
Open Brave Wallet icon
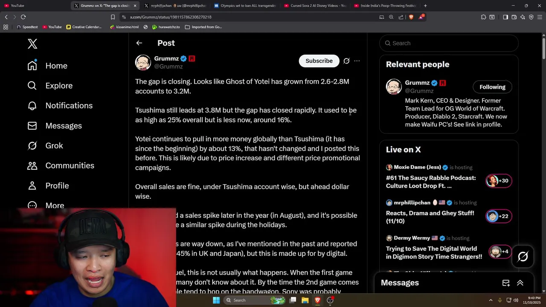coord(514,17)
